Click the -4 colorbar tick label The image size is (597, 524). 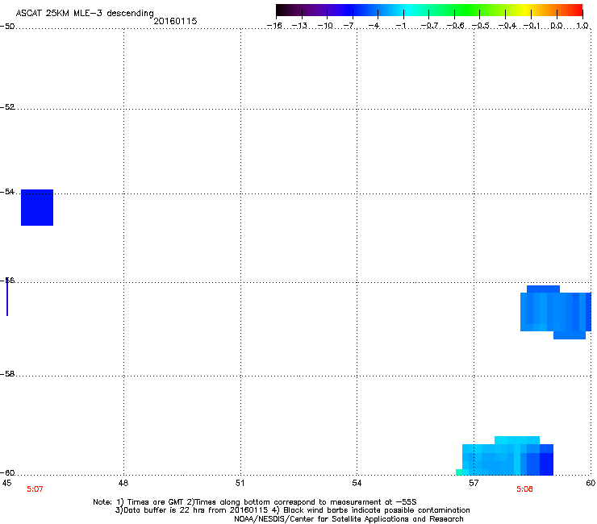click(x=374, y=26)
